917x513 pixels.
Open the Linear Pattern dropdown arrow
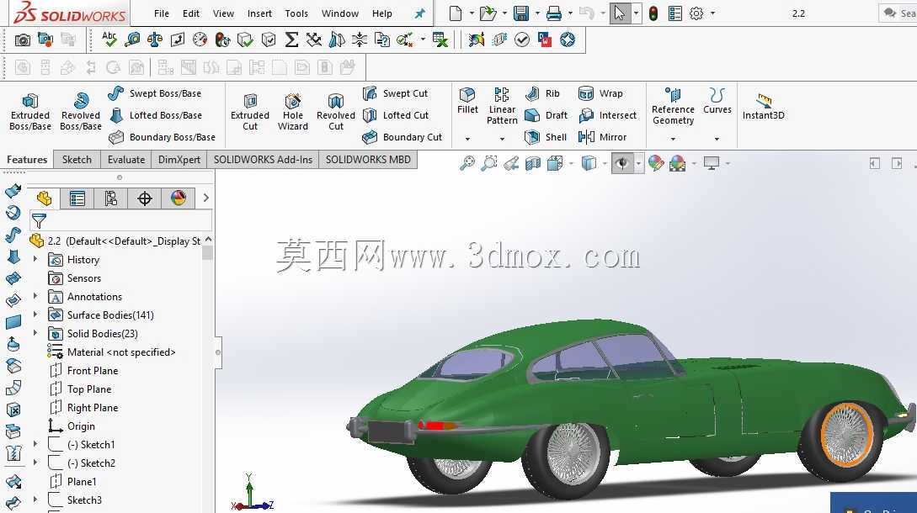(502, 139)
